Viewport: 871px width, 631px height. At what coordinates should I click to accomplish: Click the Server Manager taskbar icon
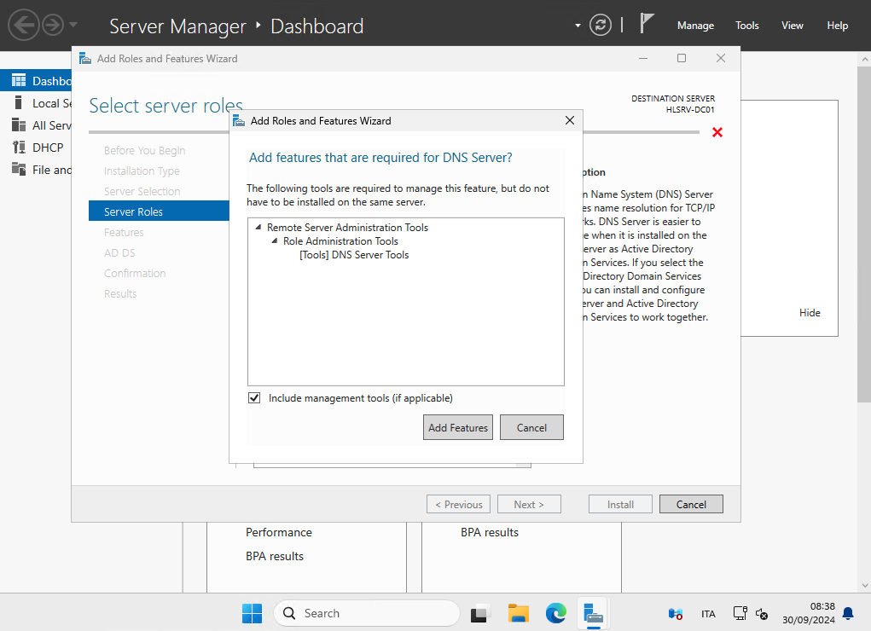tap(593, 613)
